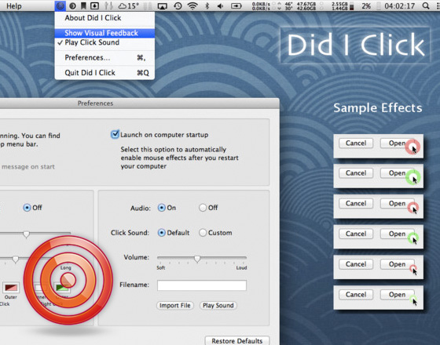Open the AirPlay display menu icon
Screen dimensions: 440x345
pyautogui.click(x=162, y=6)
